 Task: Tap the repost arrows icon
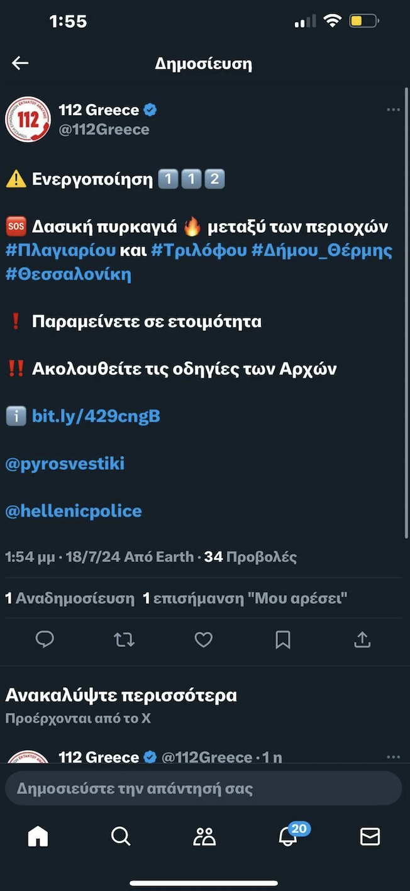[x=124, y=640]
